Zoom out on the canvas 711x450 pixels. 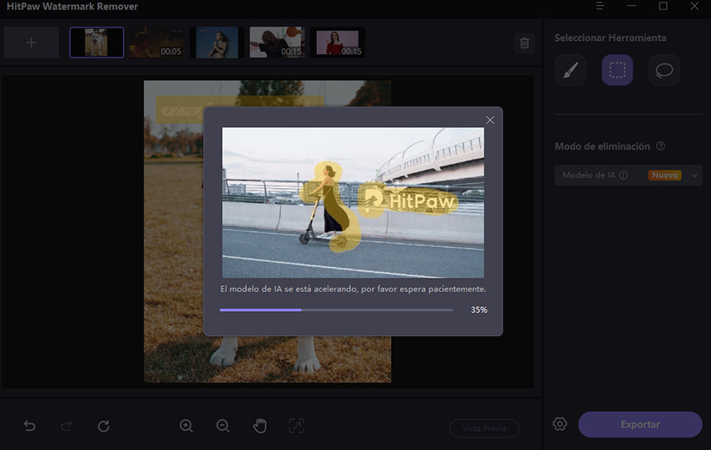pos(223,426)
